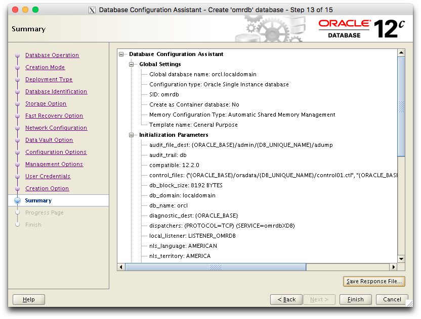The image size is (421, 319).
Task: Select the nls_language: AMERICAN row
Action: click(183, 246)
